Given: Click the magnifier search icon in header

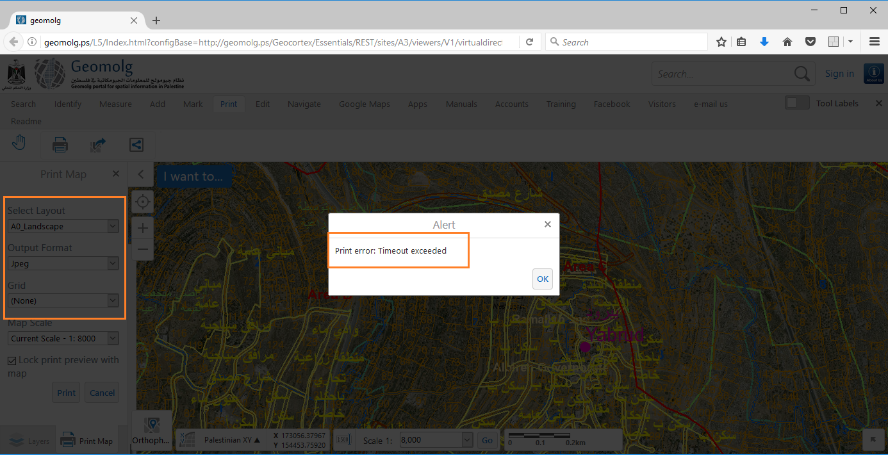Looking at the screenshot, I should tap(802, 74).
